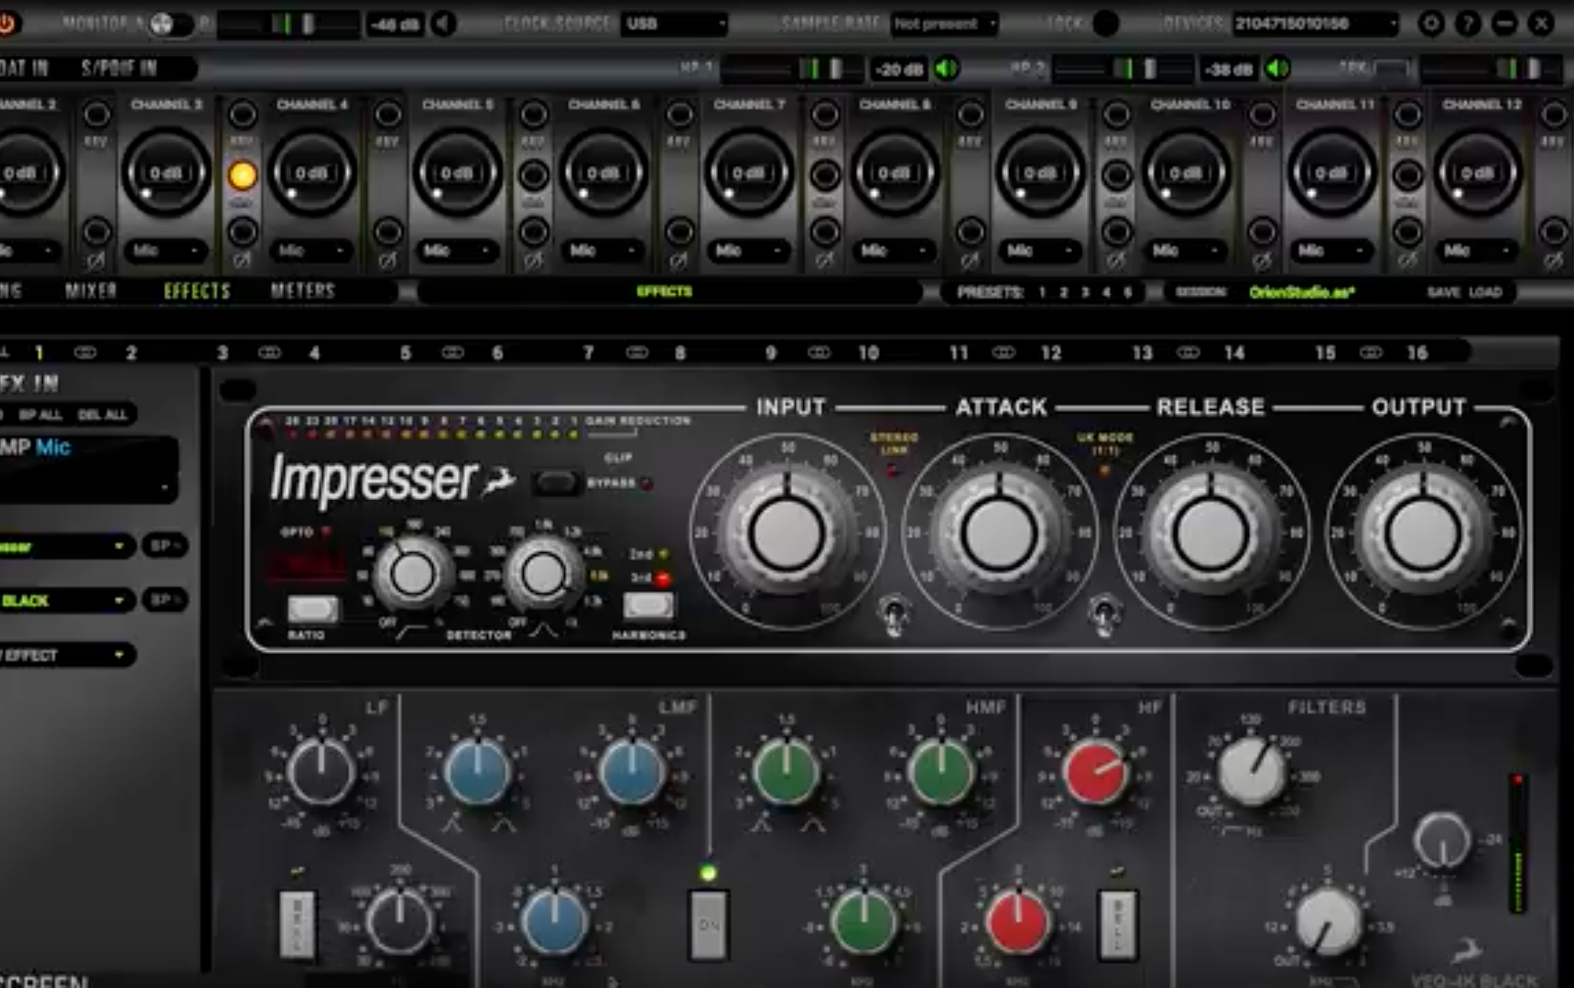Toggle the Impresser BYPASS button
The height and width of the screenshot is (988, 1574).
tap(556, 483)
